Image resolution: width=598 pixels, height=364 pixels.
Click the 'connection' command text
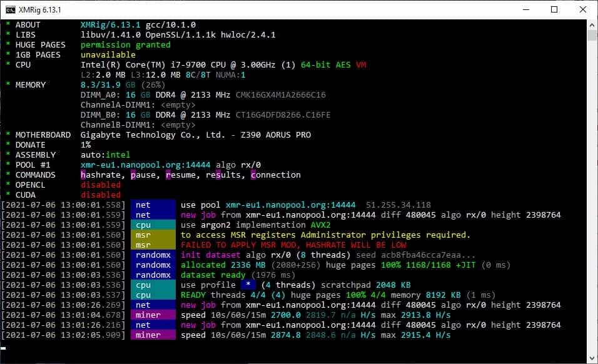276,175
